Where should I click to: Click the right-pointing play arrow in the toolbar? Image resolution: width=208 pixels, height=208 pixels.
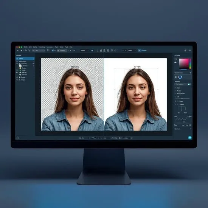tap(74, 50)
